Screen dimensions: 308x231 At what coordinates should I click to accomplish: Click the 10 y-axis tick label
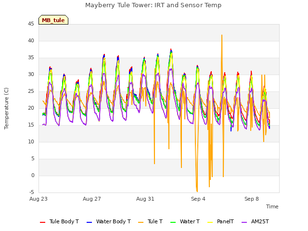click(31, 142)
